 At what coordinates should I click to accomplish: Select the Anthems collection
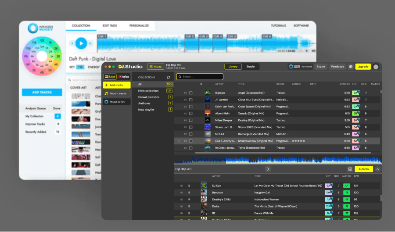(153, 104)
